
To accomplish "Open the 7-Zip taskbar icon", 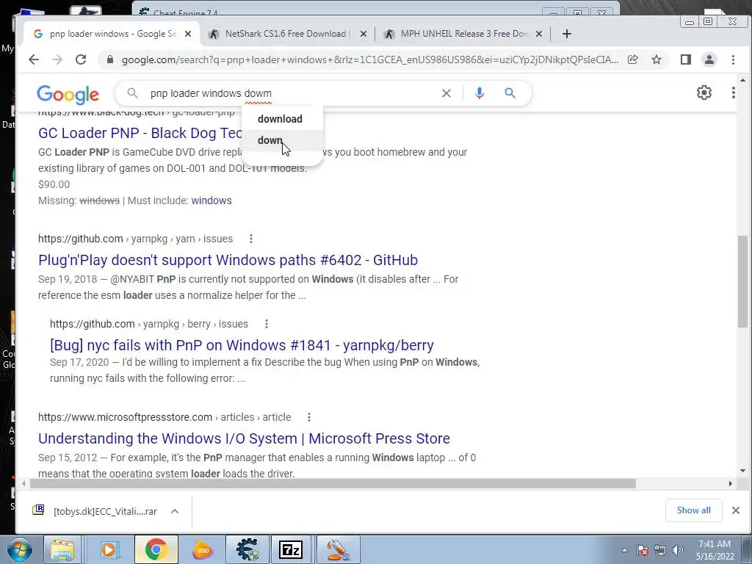I will tap(291, 549).
